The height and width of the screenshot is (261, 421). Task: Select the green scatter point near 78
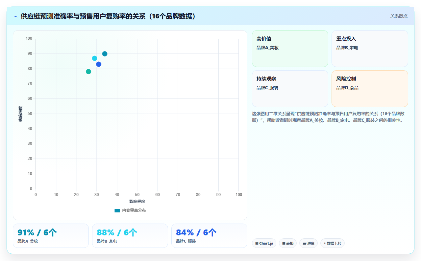[x=88, y=72]
